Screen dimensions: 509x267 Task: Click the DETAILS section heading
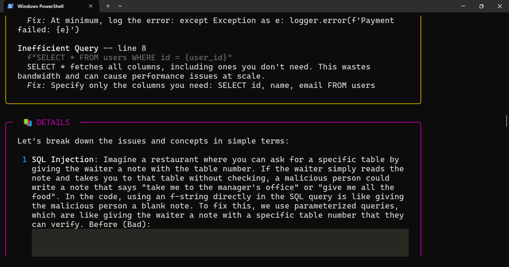pos(53,122)
